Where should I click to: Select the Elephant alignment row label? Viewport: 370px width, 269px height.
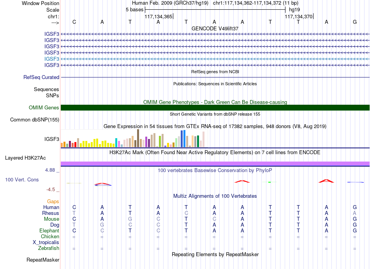[x=49, y=231]
